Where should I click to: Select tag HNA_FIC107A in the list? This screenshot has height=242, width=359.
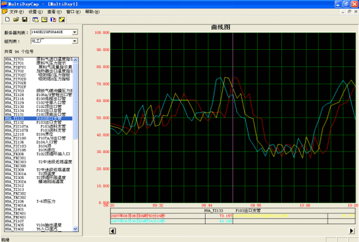click(16, 126)
